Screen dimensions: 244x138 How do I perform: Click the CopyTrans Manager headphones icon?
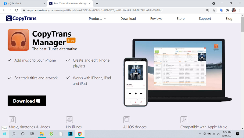point(18,40)
